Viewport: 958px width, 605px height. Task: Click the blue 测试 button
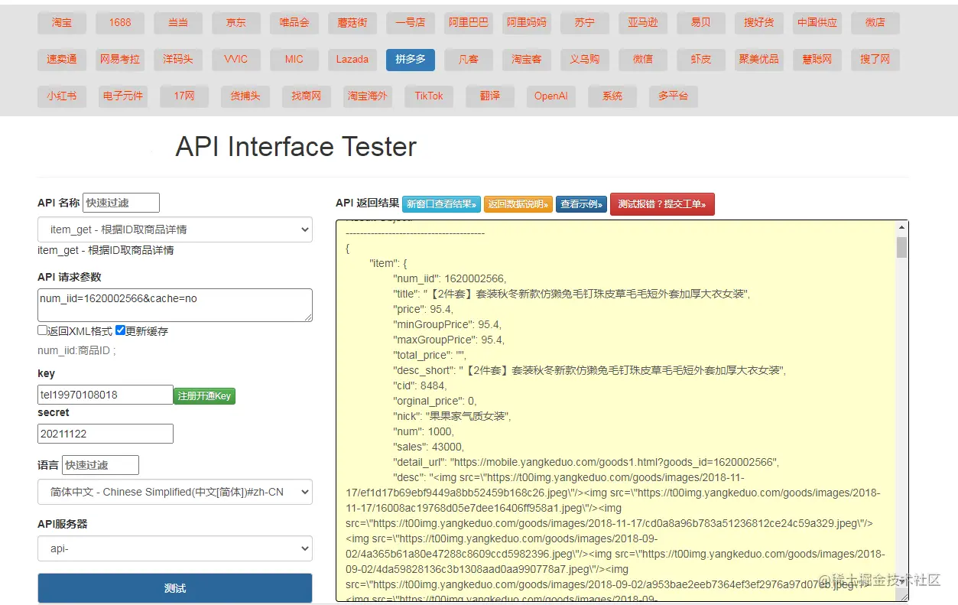pos(175,588)
